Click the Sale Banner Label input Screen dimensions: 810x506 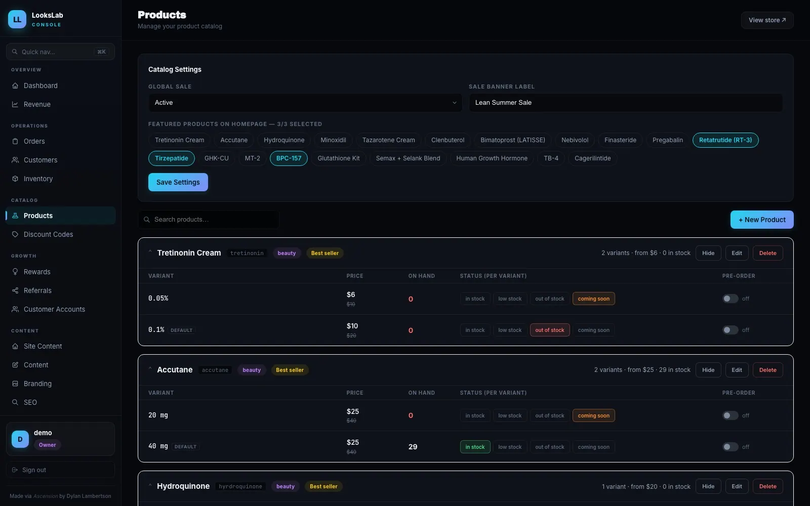626,103
